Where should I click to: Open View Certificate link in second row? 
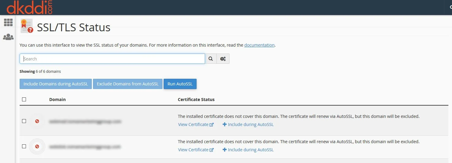coord(196,150)
